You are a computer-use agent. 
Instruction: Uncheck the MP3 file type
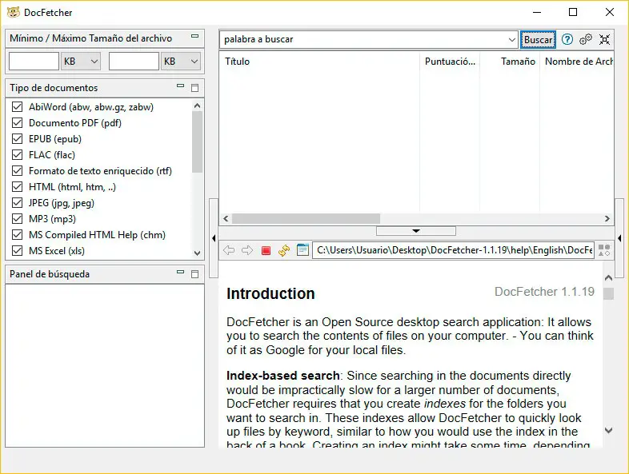(x=18, y=219)
